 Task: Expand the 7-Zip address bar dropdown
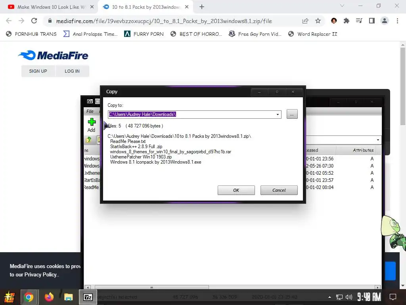coord(378,140)
